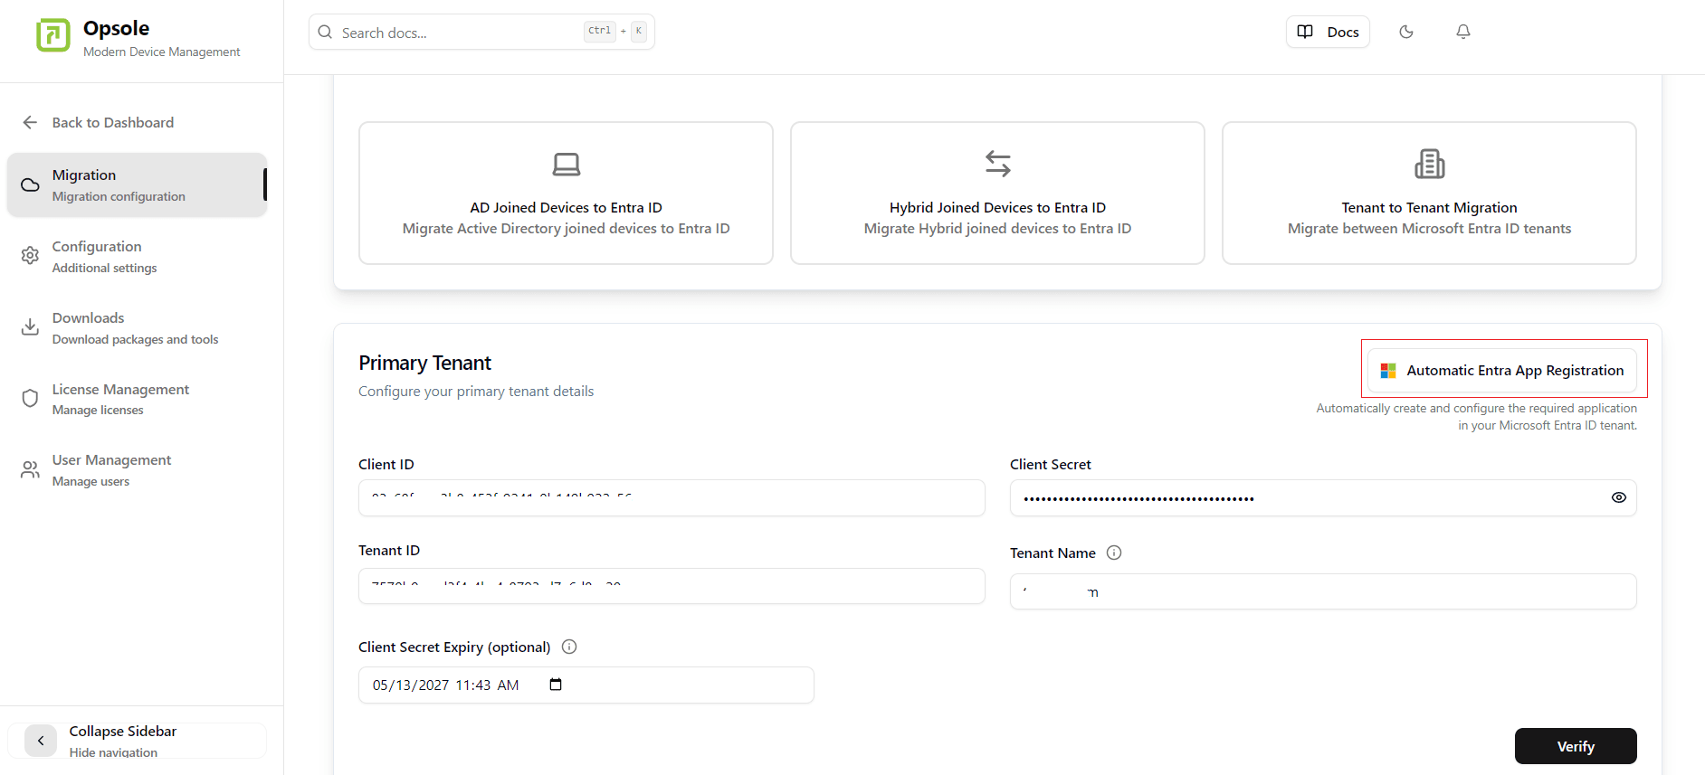Click the Client Secret password field

[x=1323, y=497]
